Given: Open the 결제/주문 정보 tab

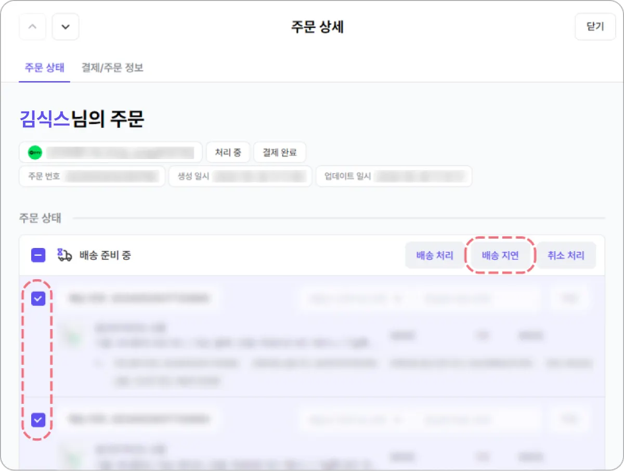Looking at the screenshot, I should [x=112, y=68].
